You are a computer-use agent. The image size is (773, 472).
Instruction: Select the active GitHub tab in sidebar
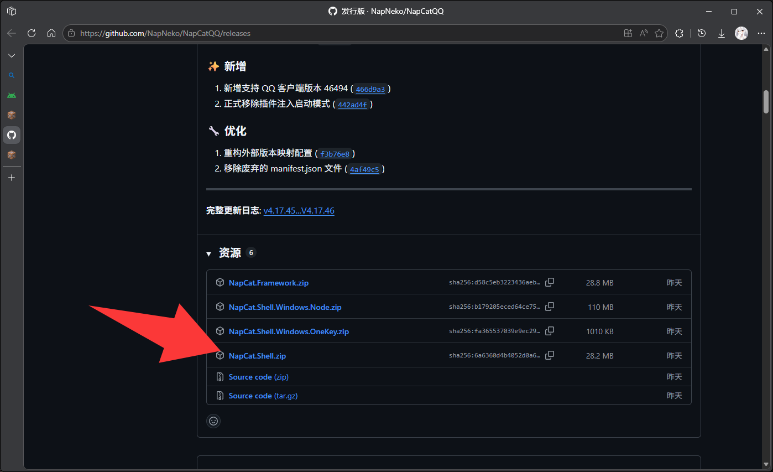[x=12, y=135]
